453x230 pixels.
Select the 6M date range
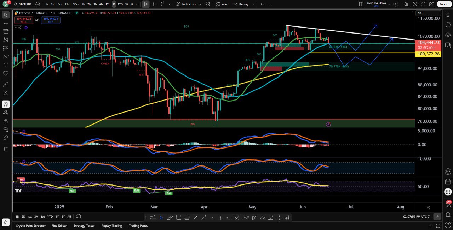(42, 217)
